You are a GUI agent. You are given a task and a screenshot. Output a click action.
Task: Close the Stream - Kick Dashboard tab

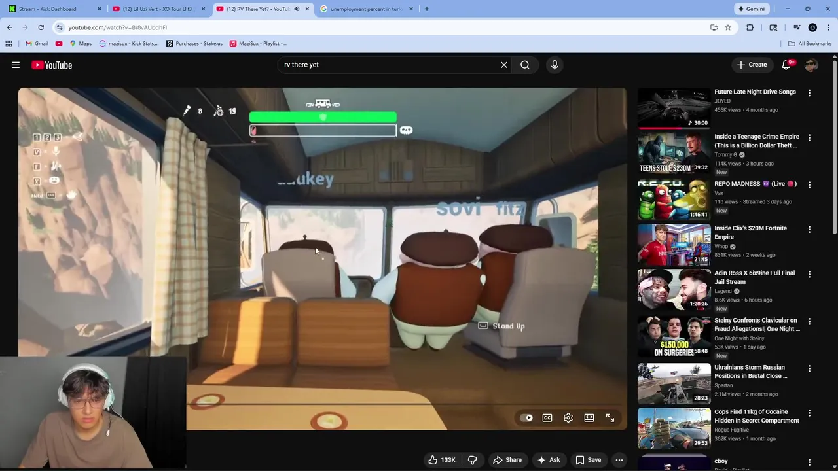(x=100, y=9)
